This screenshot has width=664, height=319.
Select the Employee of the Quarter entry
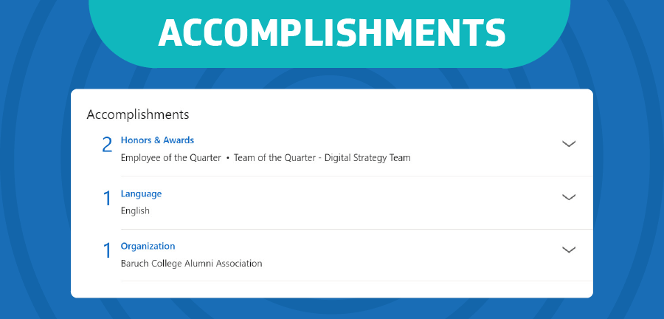[x=170, y=158]
